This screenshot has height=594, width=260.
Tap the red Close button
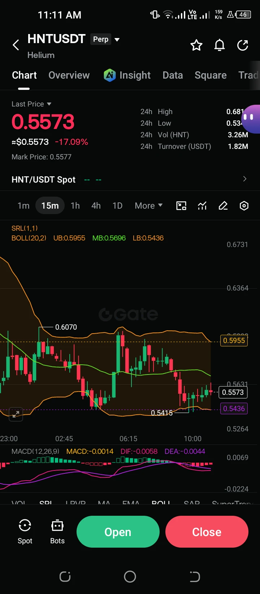point(207,532)
